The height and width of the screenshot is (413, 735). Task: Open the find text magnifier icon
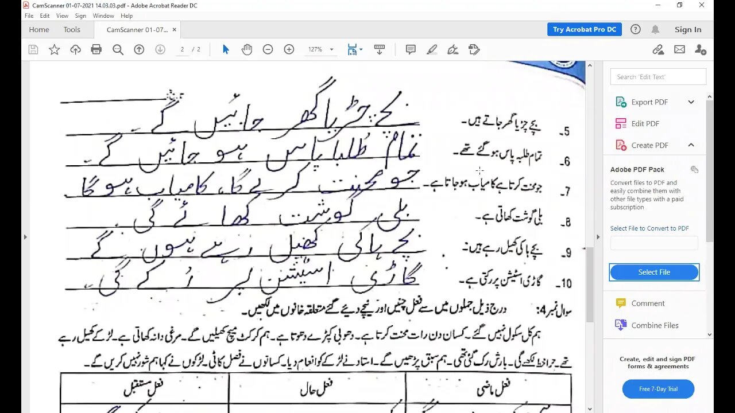118,50
